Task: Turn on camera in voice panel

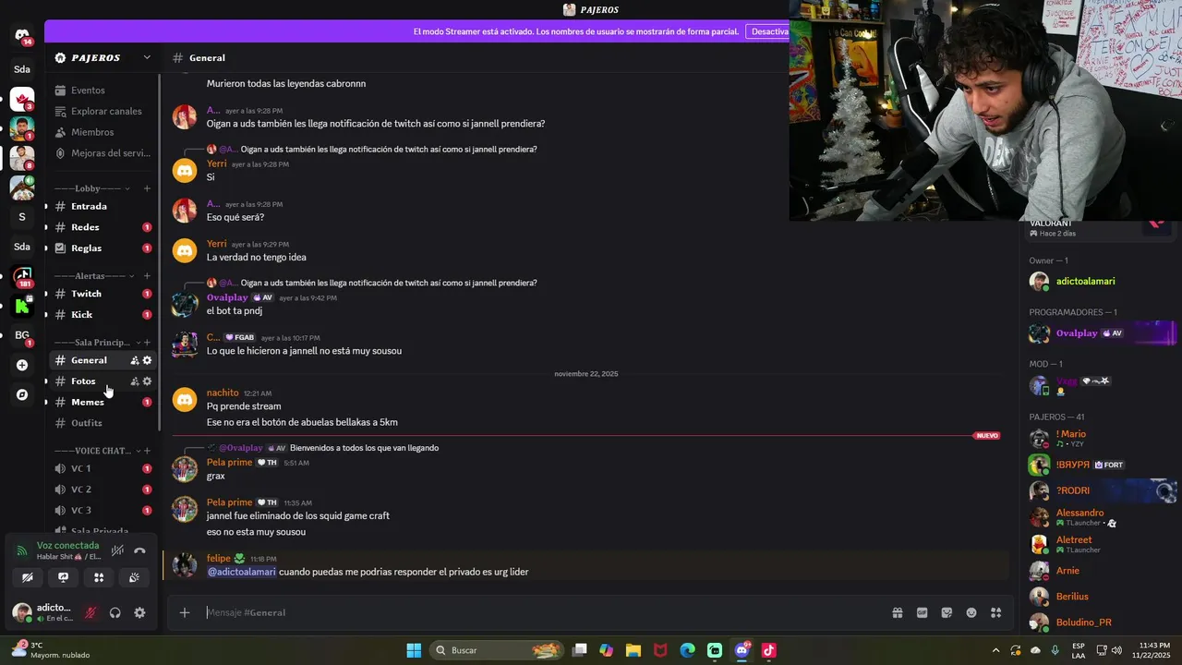Action: click(28, 577)
